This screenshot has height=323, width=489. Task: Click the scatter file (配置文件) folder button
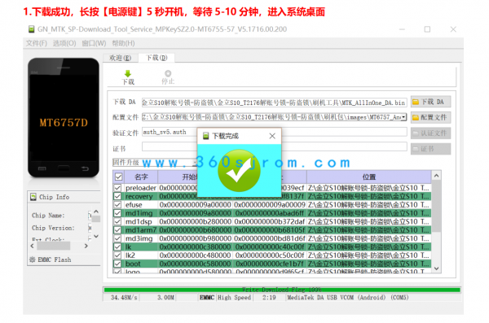pyautogui.click(x=430, y=117)
